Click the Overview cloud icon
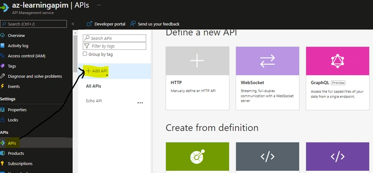The height and width of the screenshot is (173, 373). (x=3, y=36)
